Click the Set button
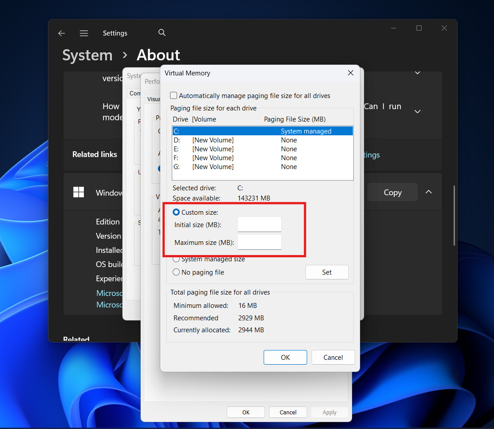This screenshot has height=429, width=494. tap(327, 272)
